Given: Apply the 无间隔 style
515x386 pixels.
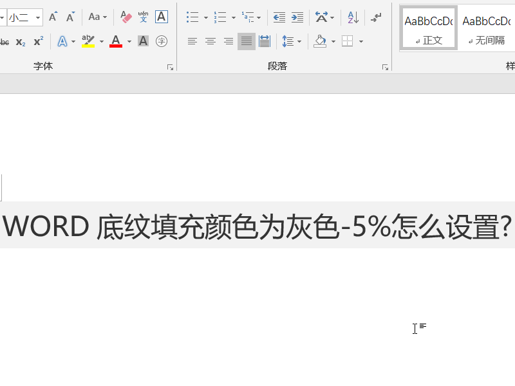Looking at the screenshot, I should (487, 28).
